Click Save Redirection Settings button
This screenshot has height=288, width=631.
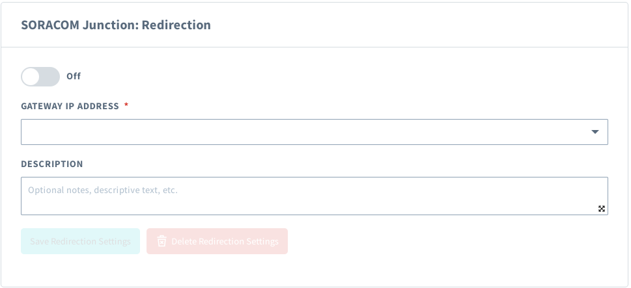(80, 241)
